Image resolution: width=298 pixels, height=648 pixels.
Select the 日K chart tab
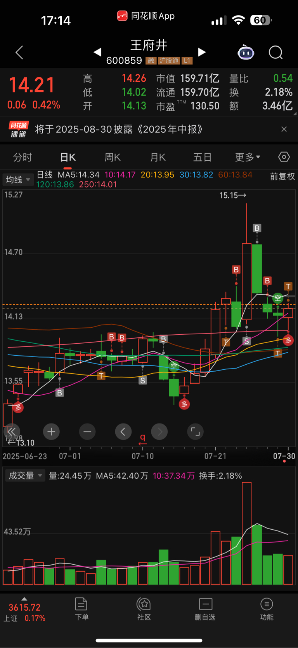pos(68,157)
